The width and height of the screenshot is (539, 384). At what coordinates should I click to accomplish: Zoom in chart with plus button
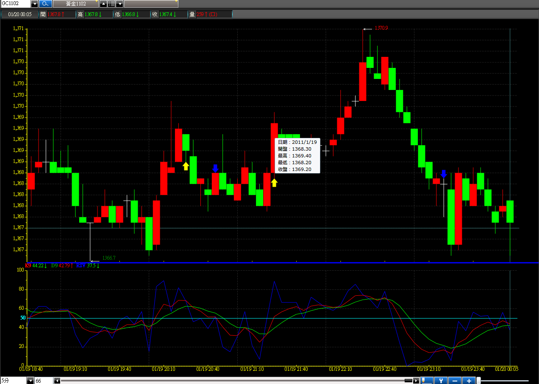pyautogui.click(x=469, y=381)
